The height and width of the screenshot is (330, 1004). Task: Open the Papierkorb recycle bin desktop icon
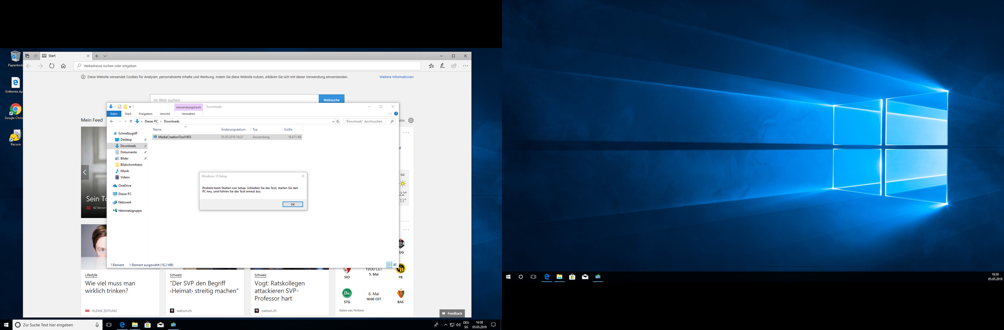[15, 59]
